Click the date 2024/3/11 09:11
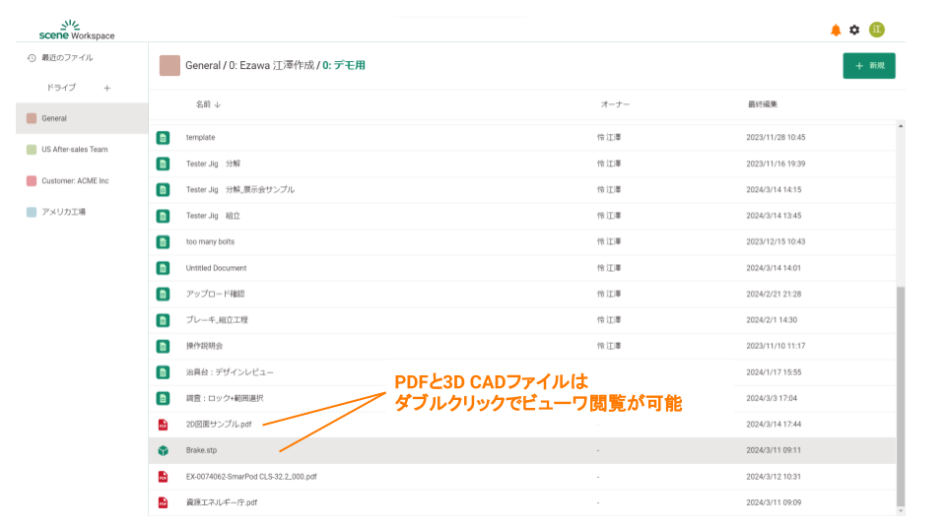Image resolution: width=946 pixels, height=532 pixels. click(x=774, y=450)
